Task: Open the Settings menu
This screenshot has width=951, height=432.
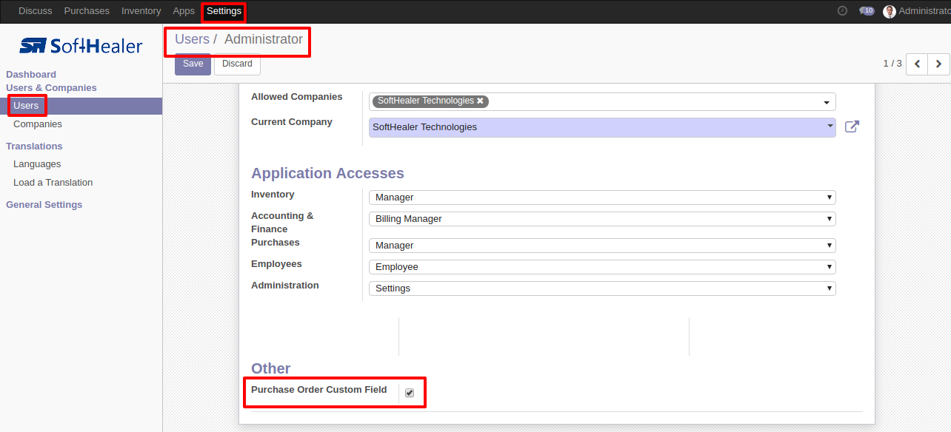Action: (x=224, y=11)
